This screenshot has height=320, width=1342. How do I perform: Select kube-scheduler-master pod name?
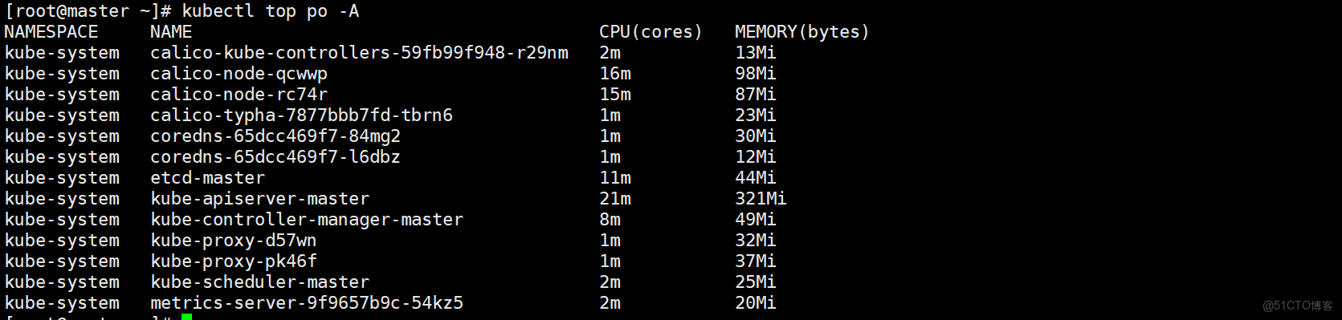point(259,282)
